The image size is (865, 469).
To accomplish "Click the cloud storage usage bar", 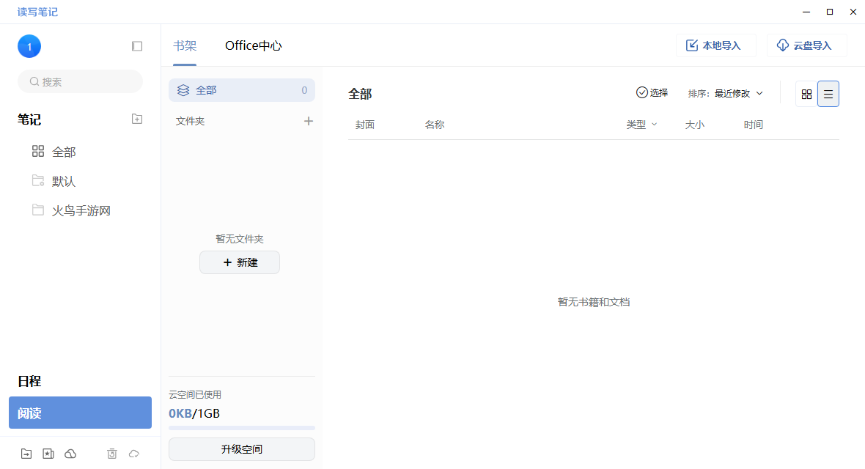I will pyautogui.click(x=242, y=428).
